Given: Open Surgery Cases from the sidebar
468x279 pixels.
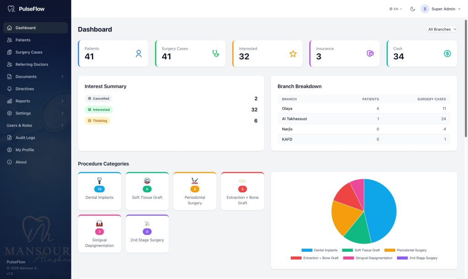Looking at the screenshot, I should (36, 52).
